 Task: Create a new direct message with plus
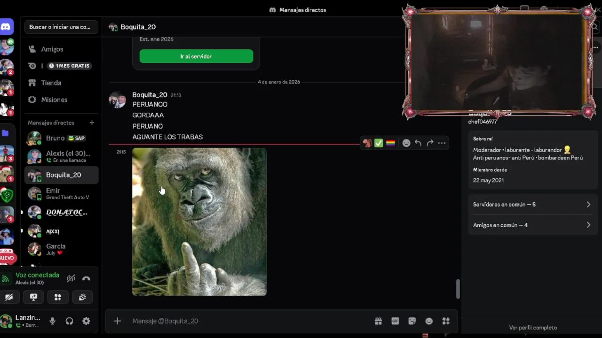coord(92,123)
